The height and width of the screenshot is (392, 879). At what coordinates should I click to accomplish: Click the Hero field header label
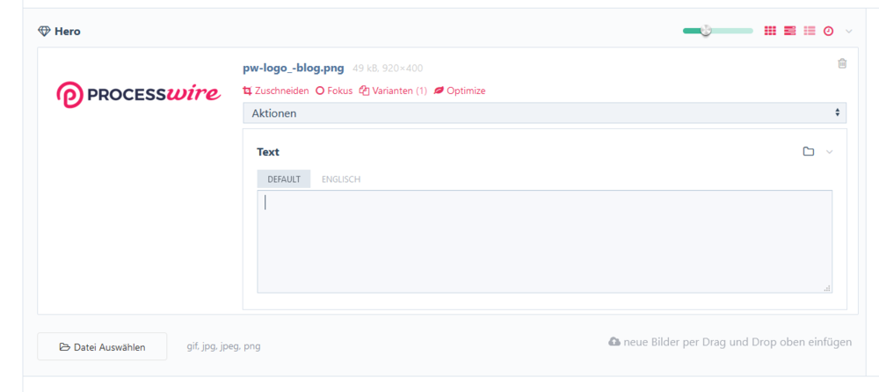(x=68, y=32)
